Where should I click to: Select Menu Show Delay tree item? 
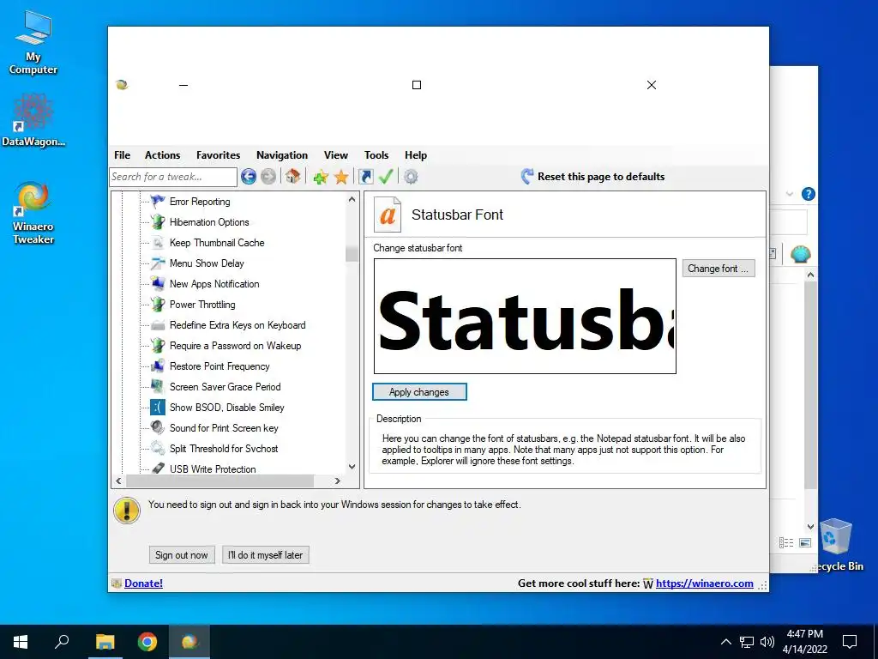pyautogui.click(x=207, y=263)
